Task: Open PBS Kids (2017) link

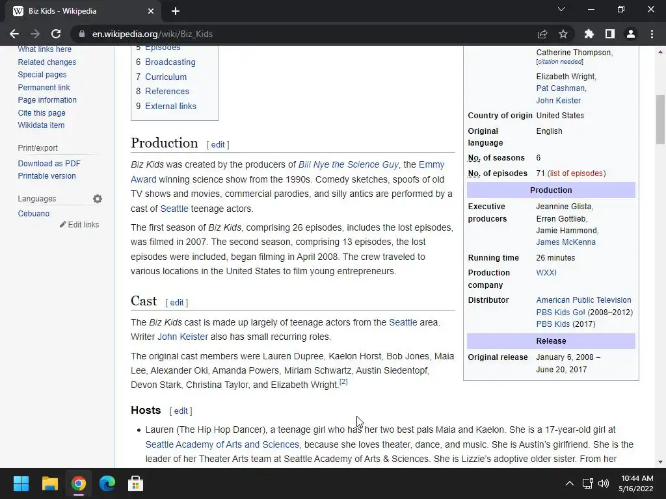Action: pos(553,324)
